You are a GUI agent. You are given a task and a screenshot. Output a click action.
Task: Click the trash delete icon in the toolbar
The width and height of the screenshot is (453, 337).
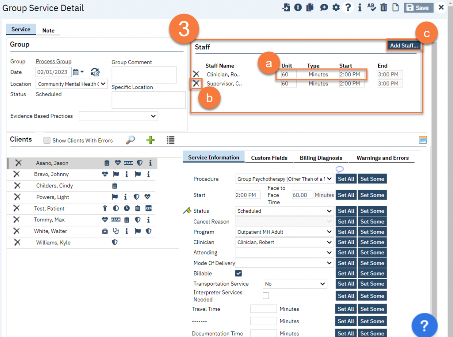(x=384, y=8)
